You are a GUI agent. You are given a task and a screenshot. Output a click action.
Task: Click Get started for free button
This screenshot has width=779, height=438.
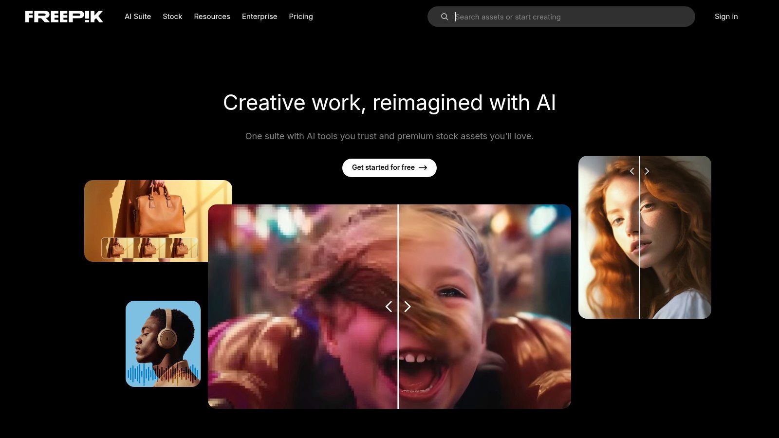(x=389, y=168)
